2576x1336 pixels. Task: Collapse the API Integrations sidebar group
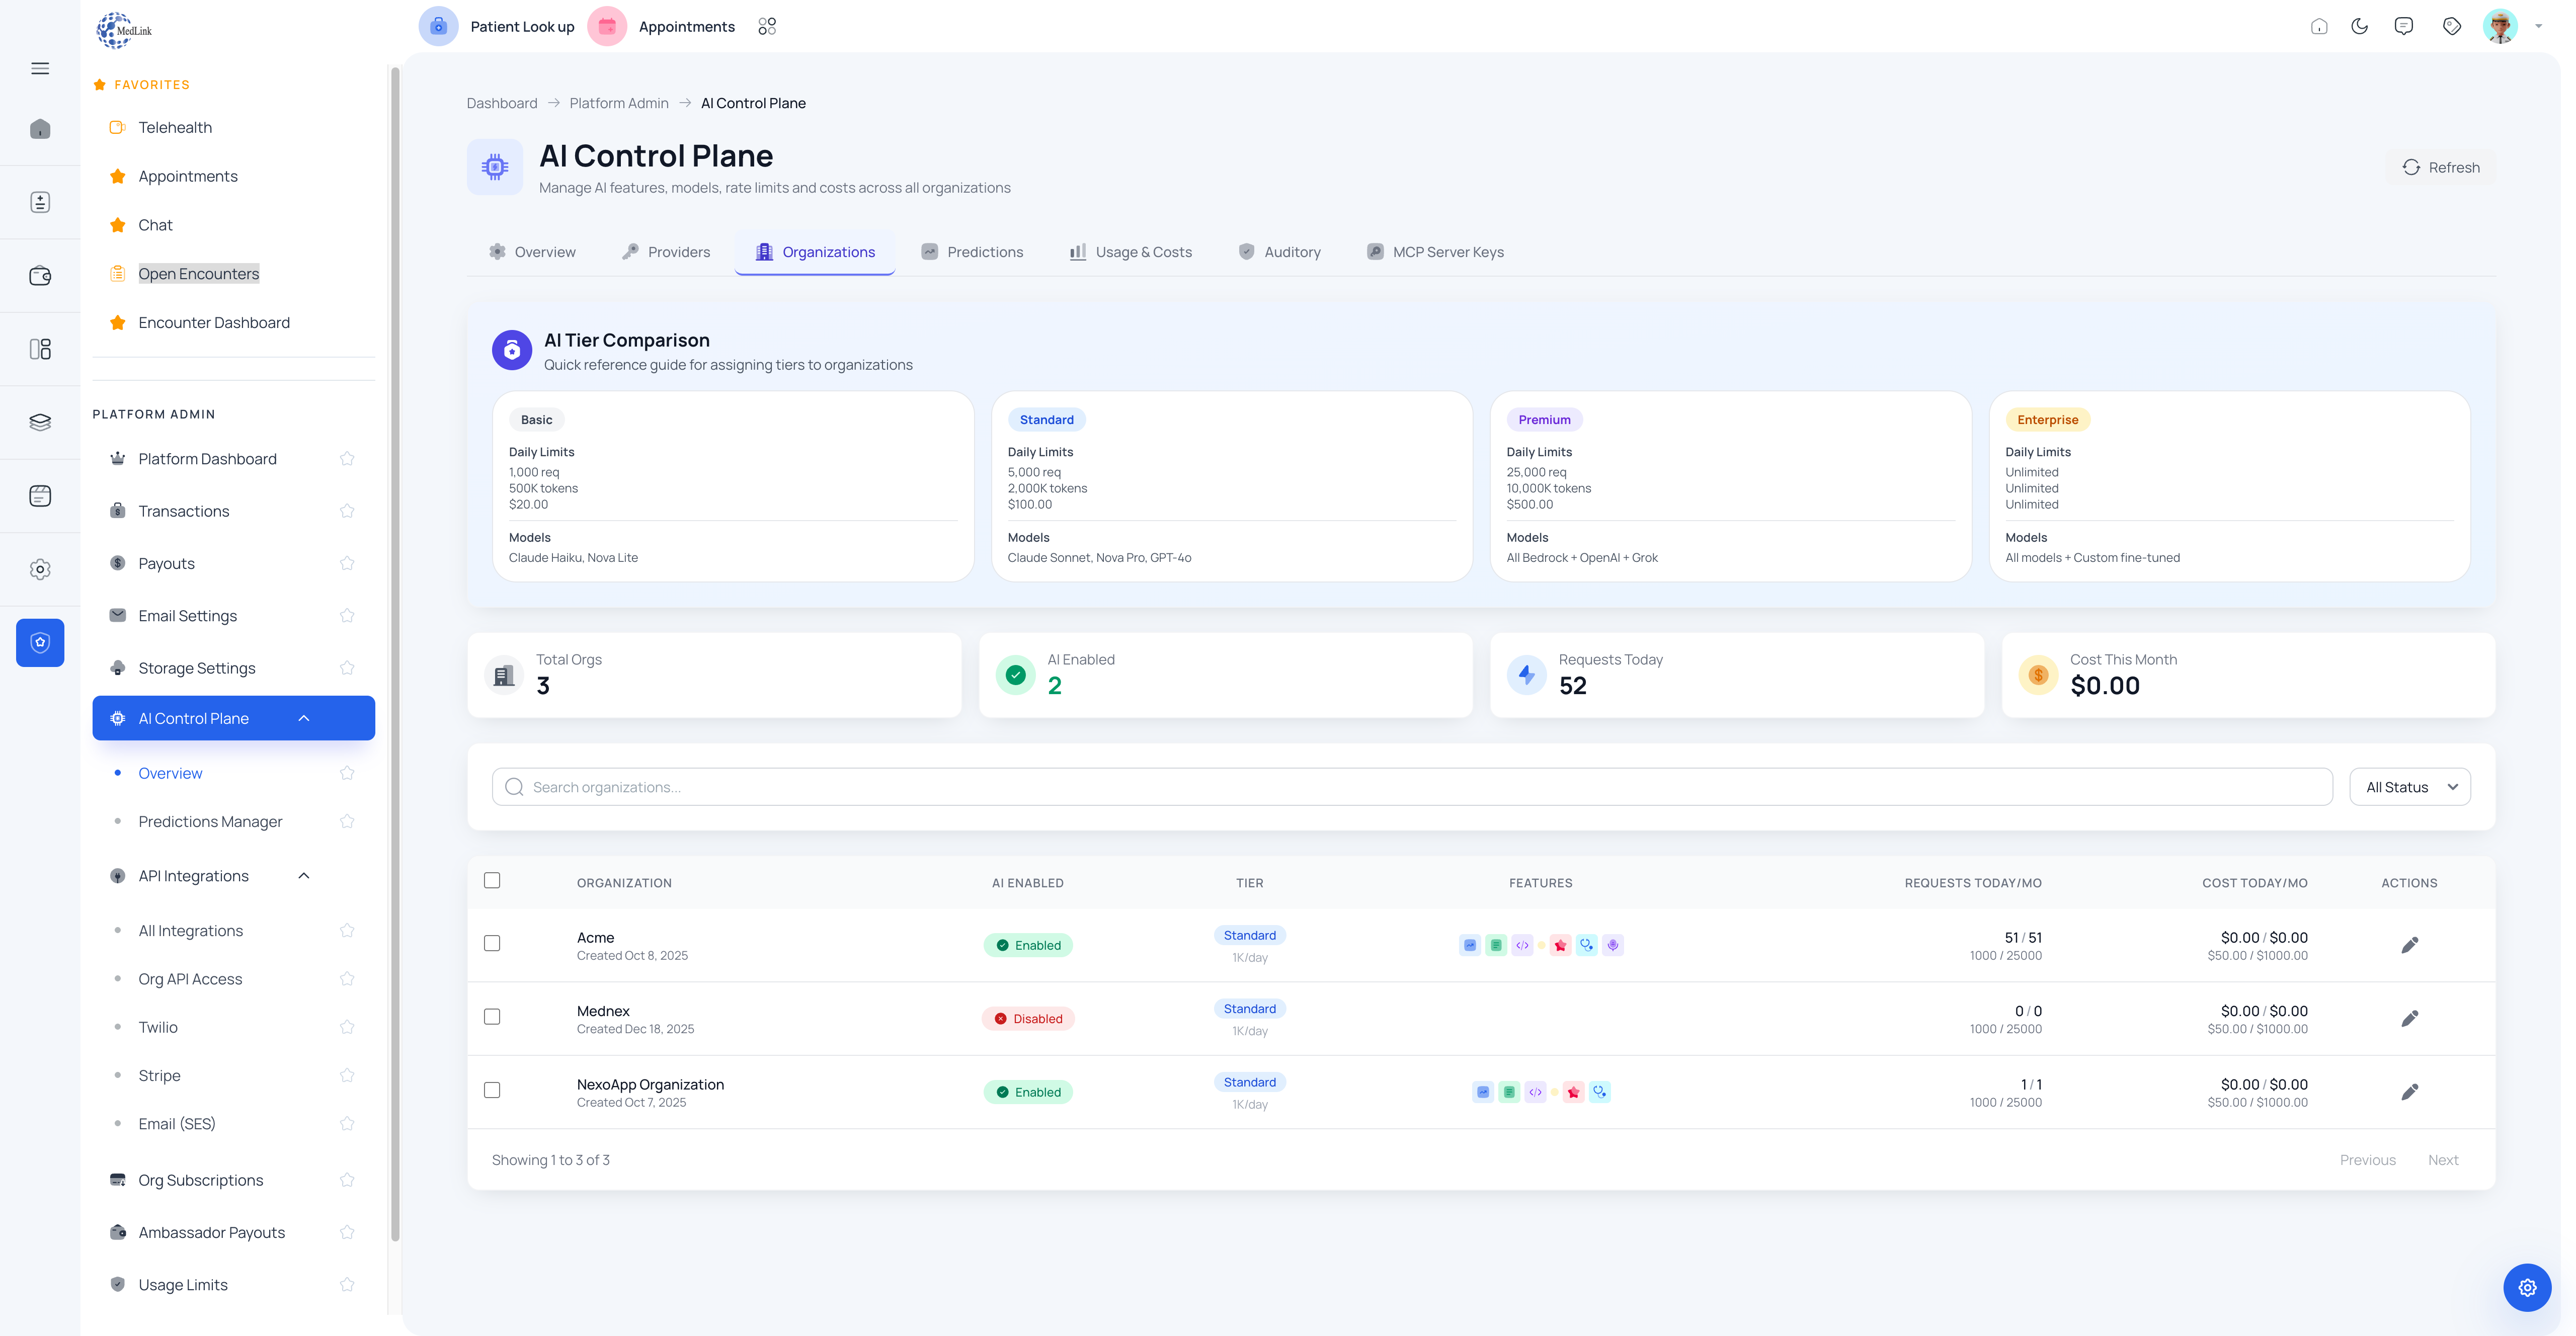pos(304,875)
